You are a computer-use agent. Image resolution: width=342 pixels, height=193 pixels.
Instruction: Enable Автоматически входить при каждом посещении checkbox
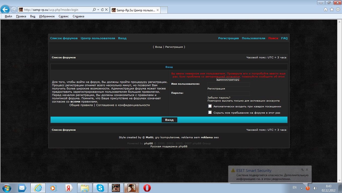pos(210,106)
